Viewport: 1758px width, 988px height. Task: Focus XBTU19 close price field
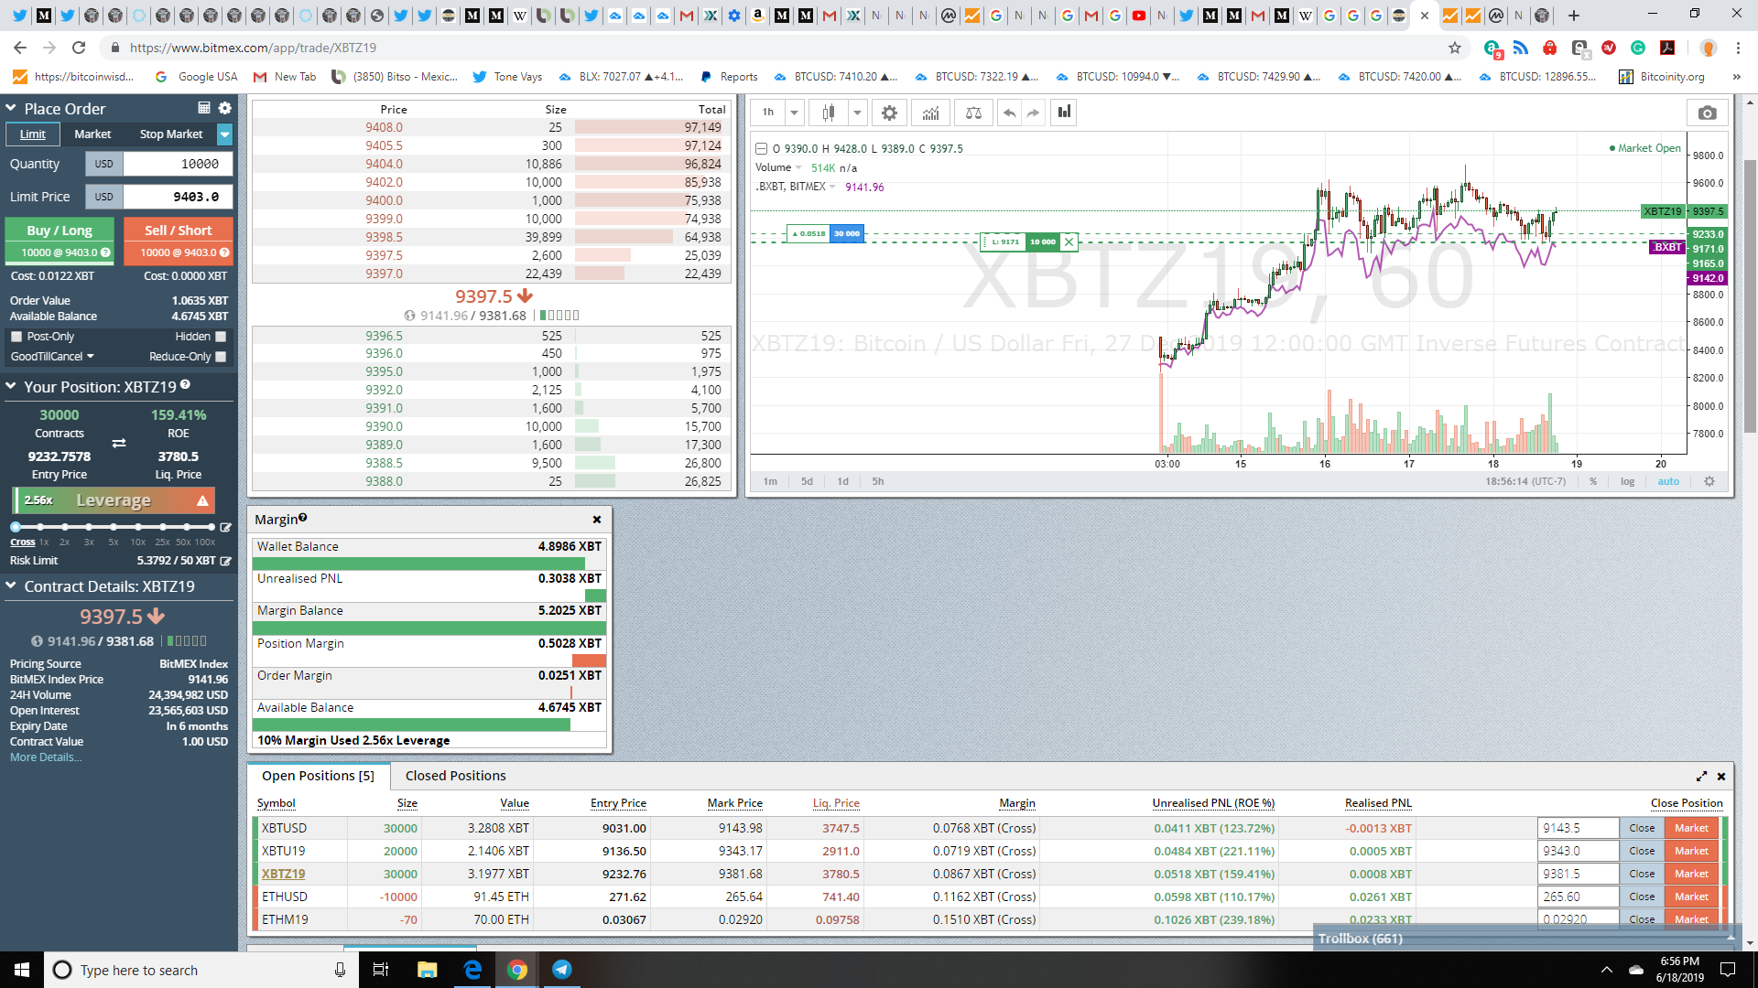[1578, 851]
